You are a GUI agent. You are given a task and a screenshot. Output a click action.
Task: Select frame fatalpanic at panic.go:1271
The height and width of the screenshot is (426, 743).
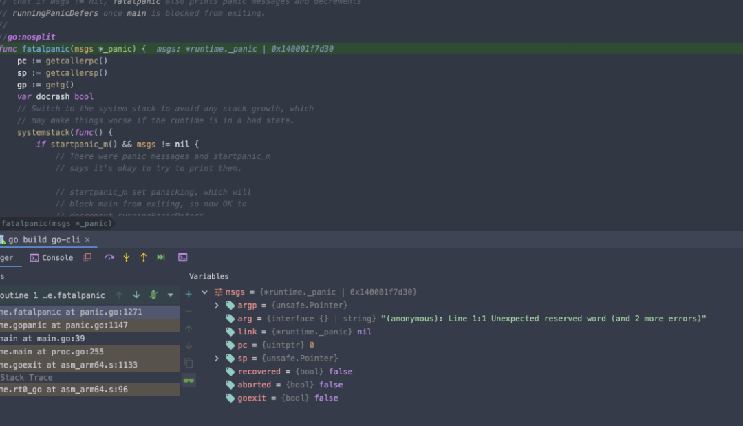point(90,312)
